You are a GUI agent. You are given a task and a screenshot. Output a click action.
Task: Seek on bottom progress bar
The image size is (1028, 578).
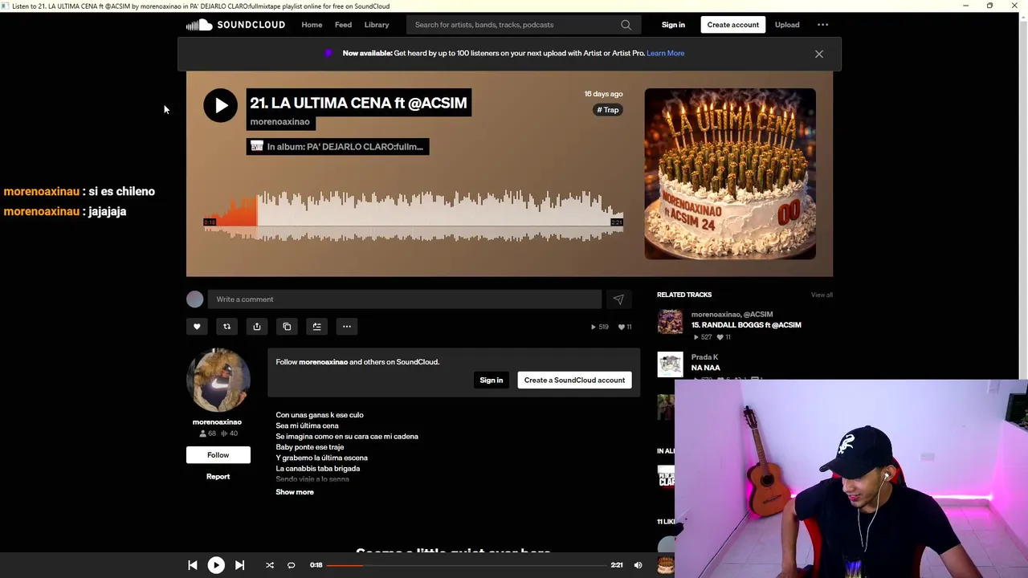click(466, 565)
